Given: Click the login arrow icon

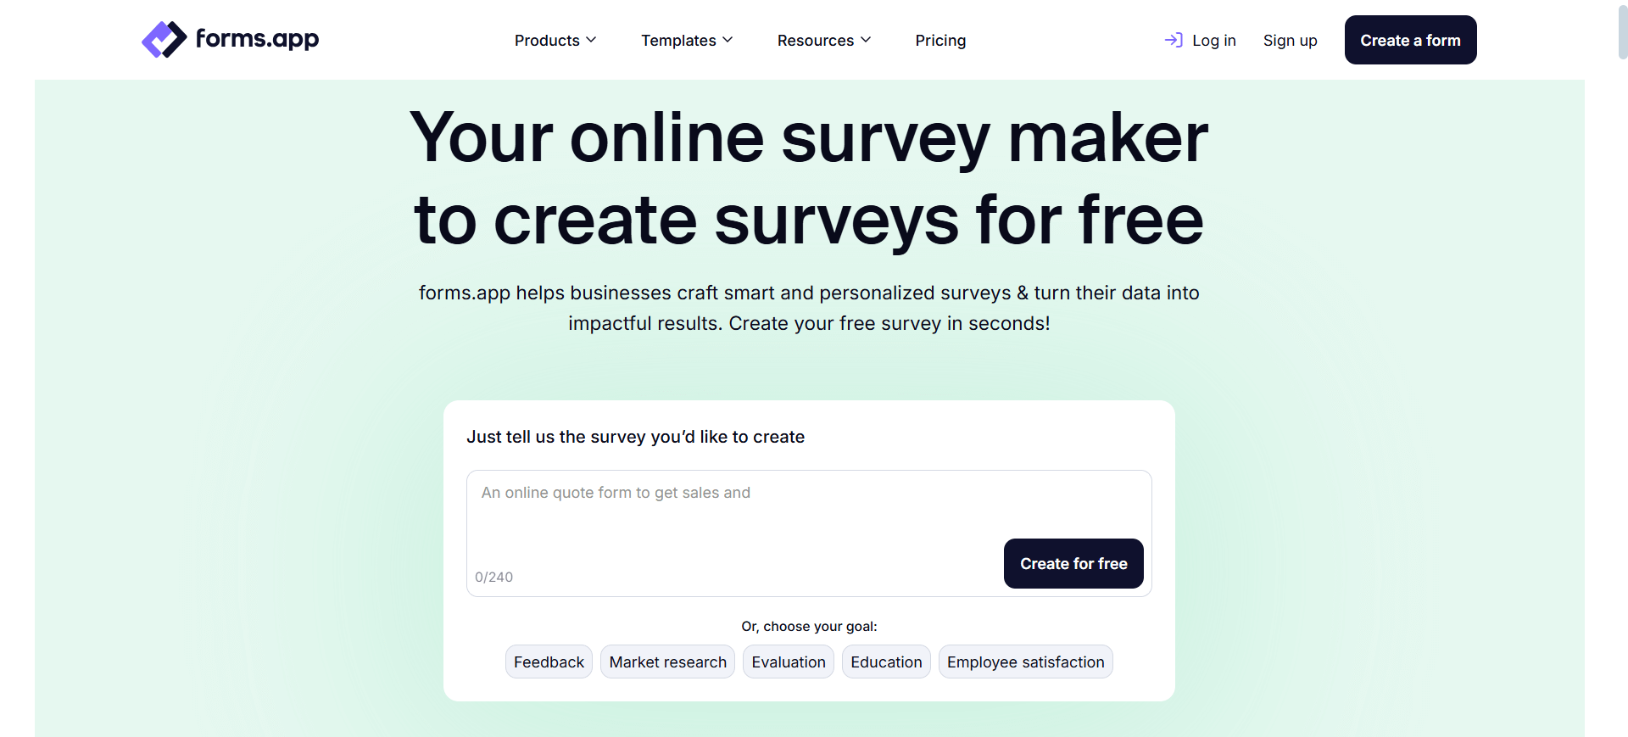Looking at the screenshot, I should pos(1173,40).
